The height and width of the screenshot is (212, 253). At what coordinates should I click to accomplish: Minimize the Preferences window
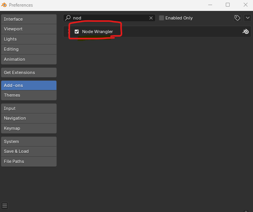click(x=210, y=5)
